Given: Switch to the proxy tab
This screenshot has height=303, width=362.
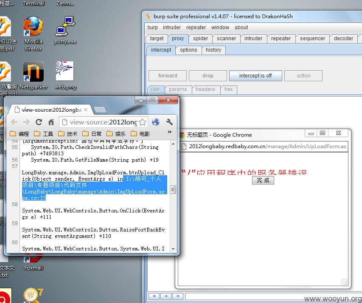Looking at the screenshot, I should [x=178, y=39].
